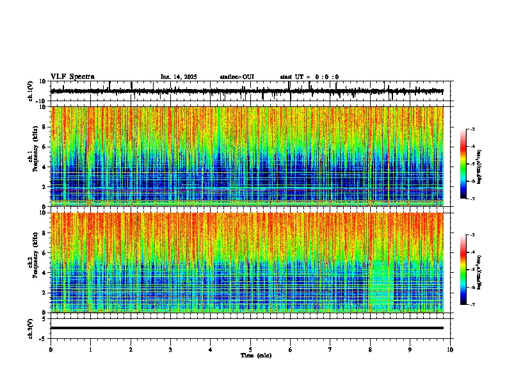Click the time-axis tick label "2"
The width and height of the screenshot is (507, 392).
[131, 350]
